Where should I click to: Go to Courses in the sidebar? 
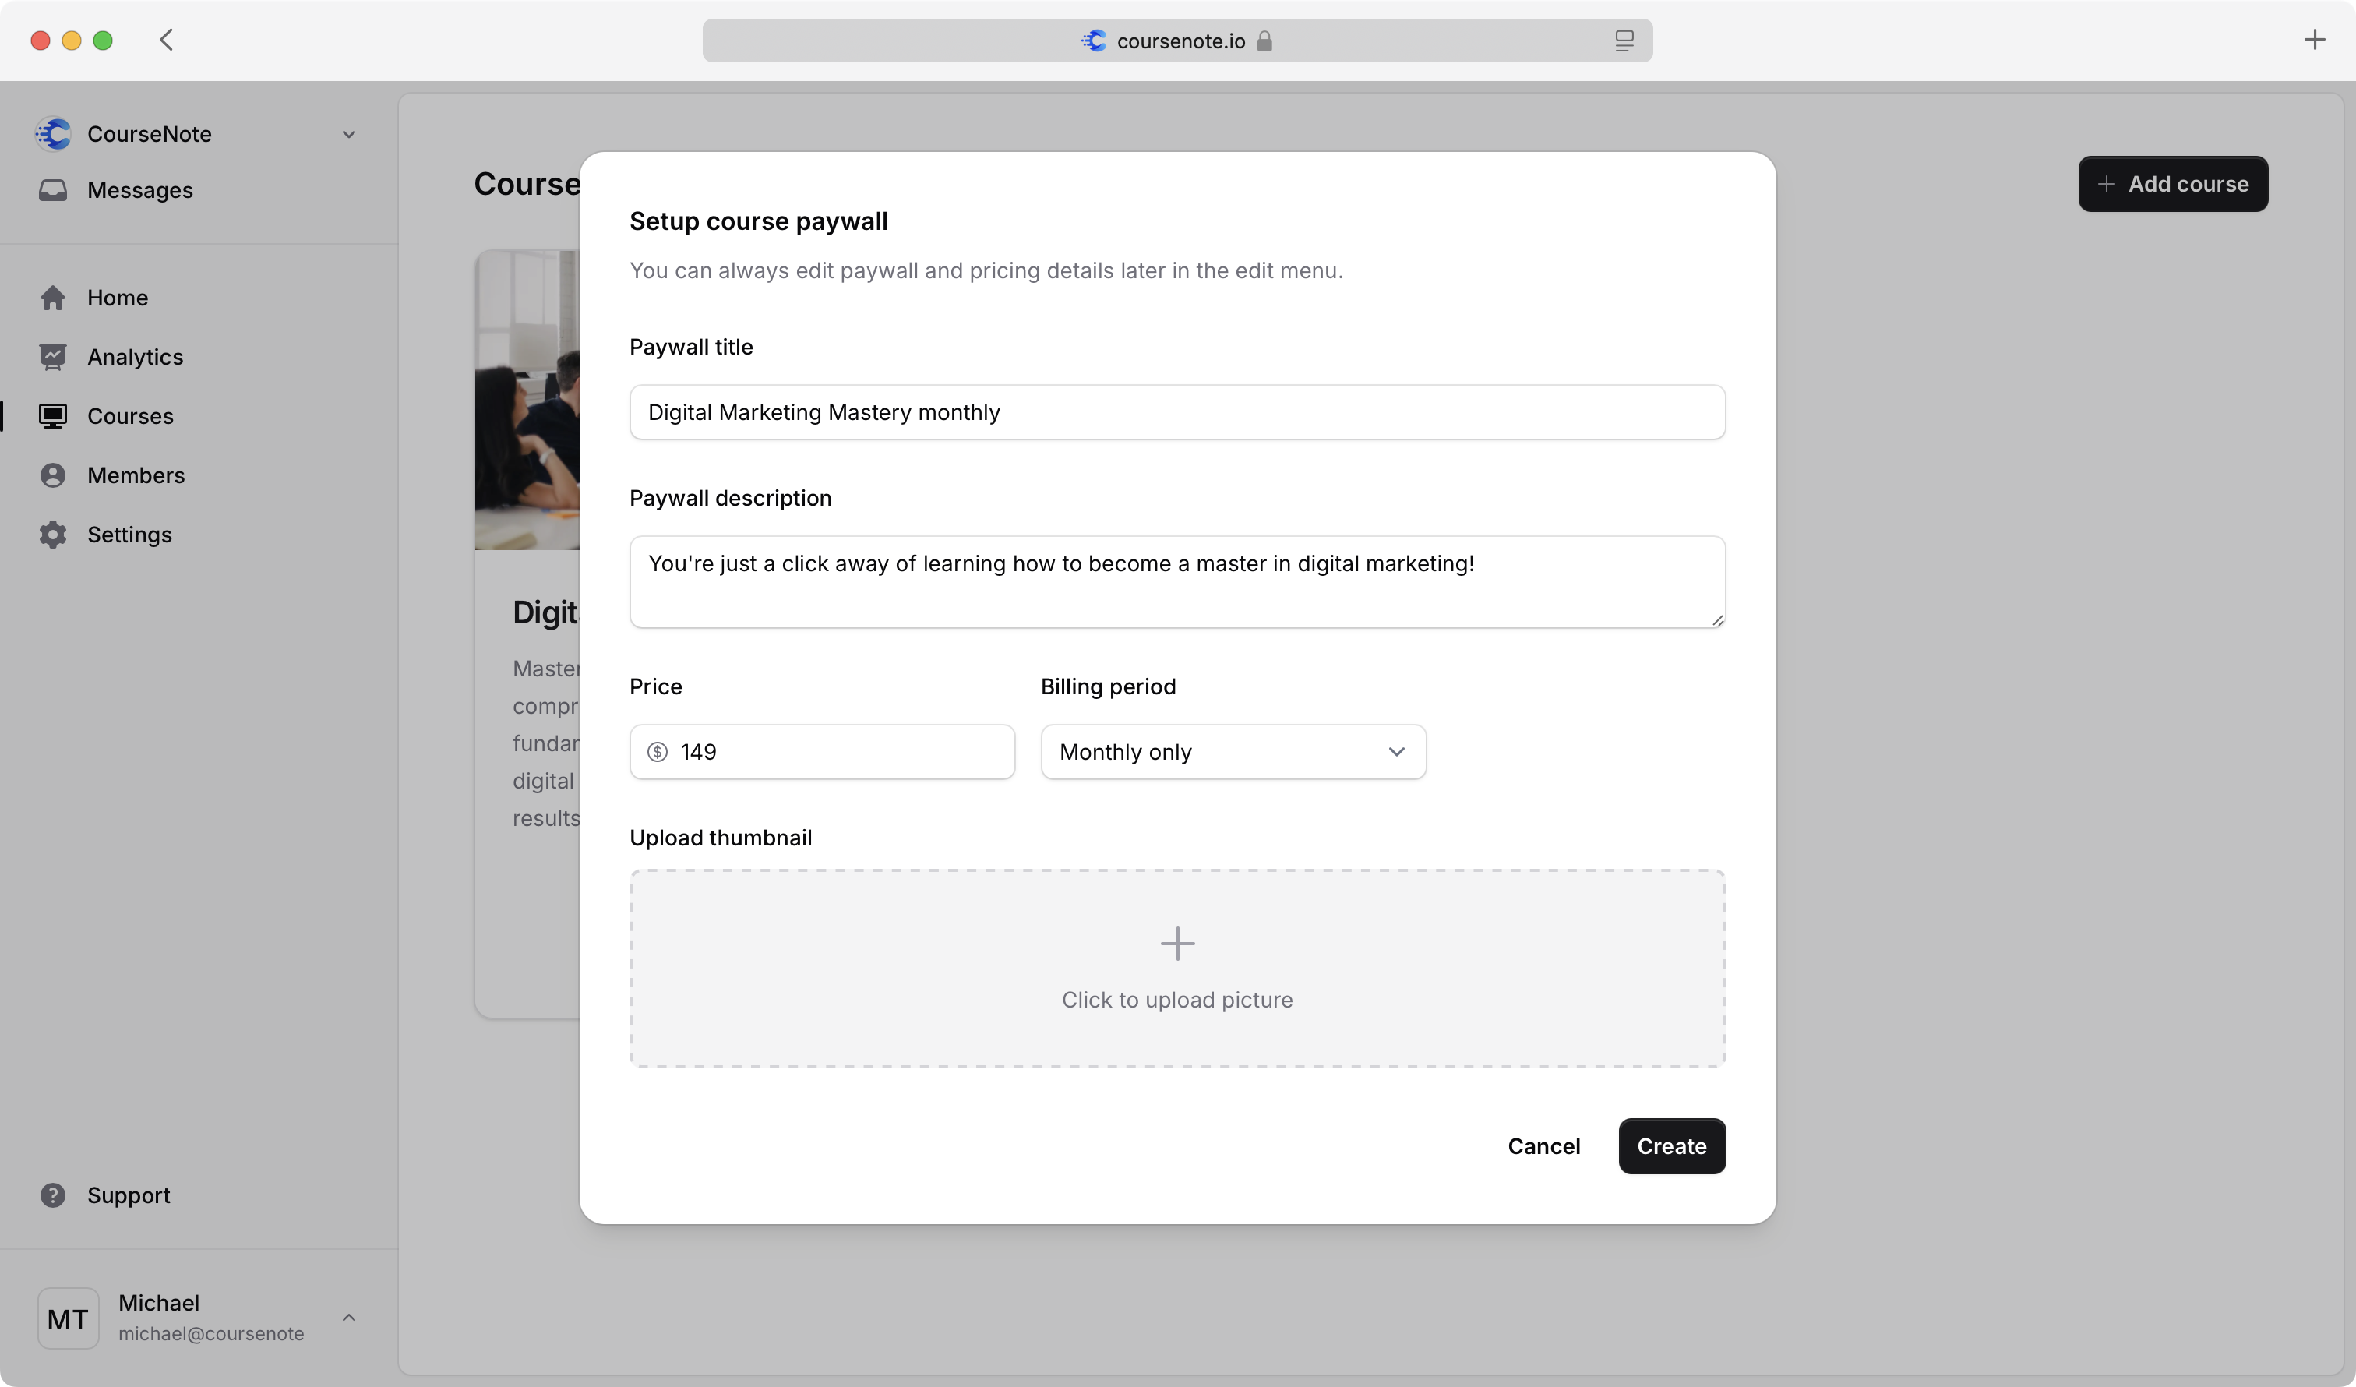[x=130, y=416]
